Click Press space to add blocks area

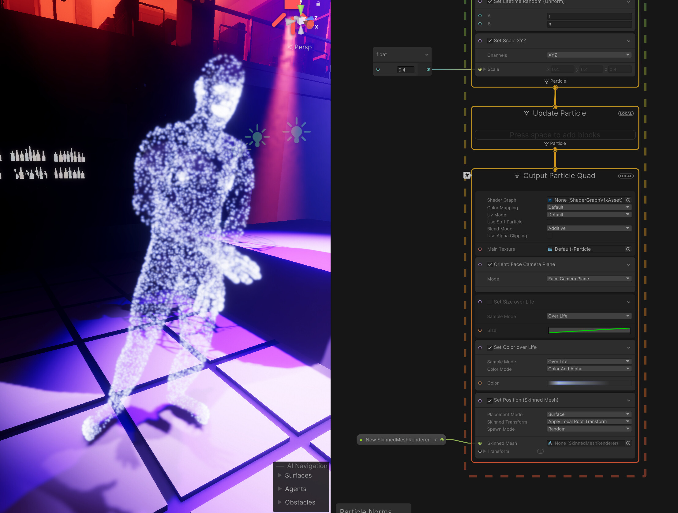point(555,135)
